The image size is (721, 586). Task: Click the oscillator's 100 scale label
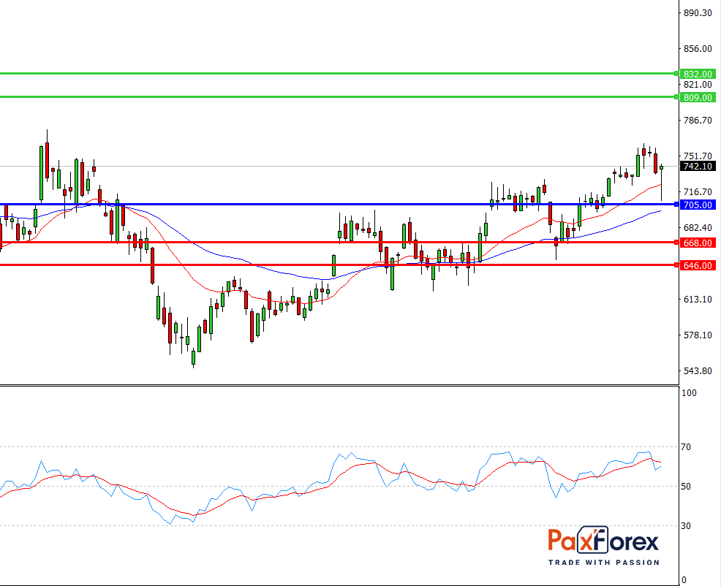[x=688, y=393]
